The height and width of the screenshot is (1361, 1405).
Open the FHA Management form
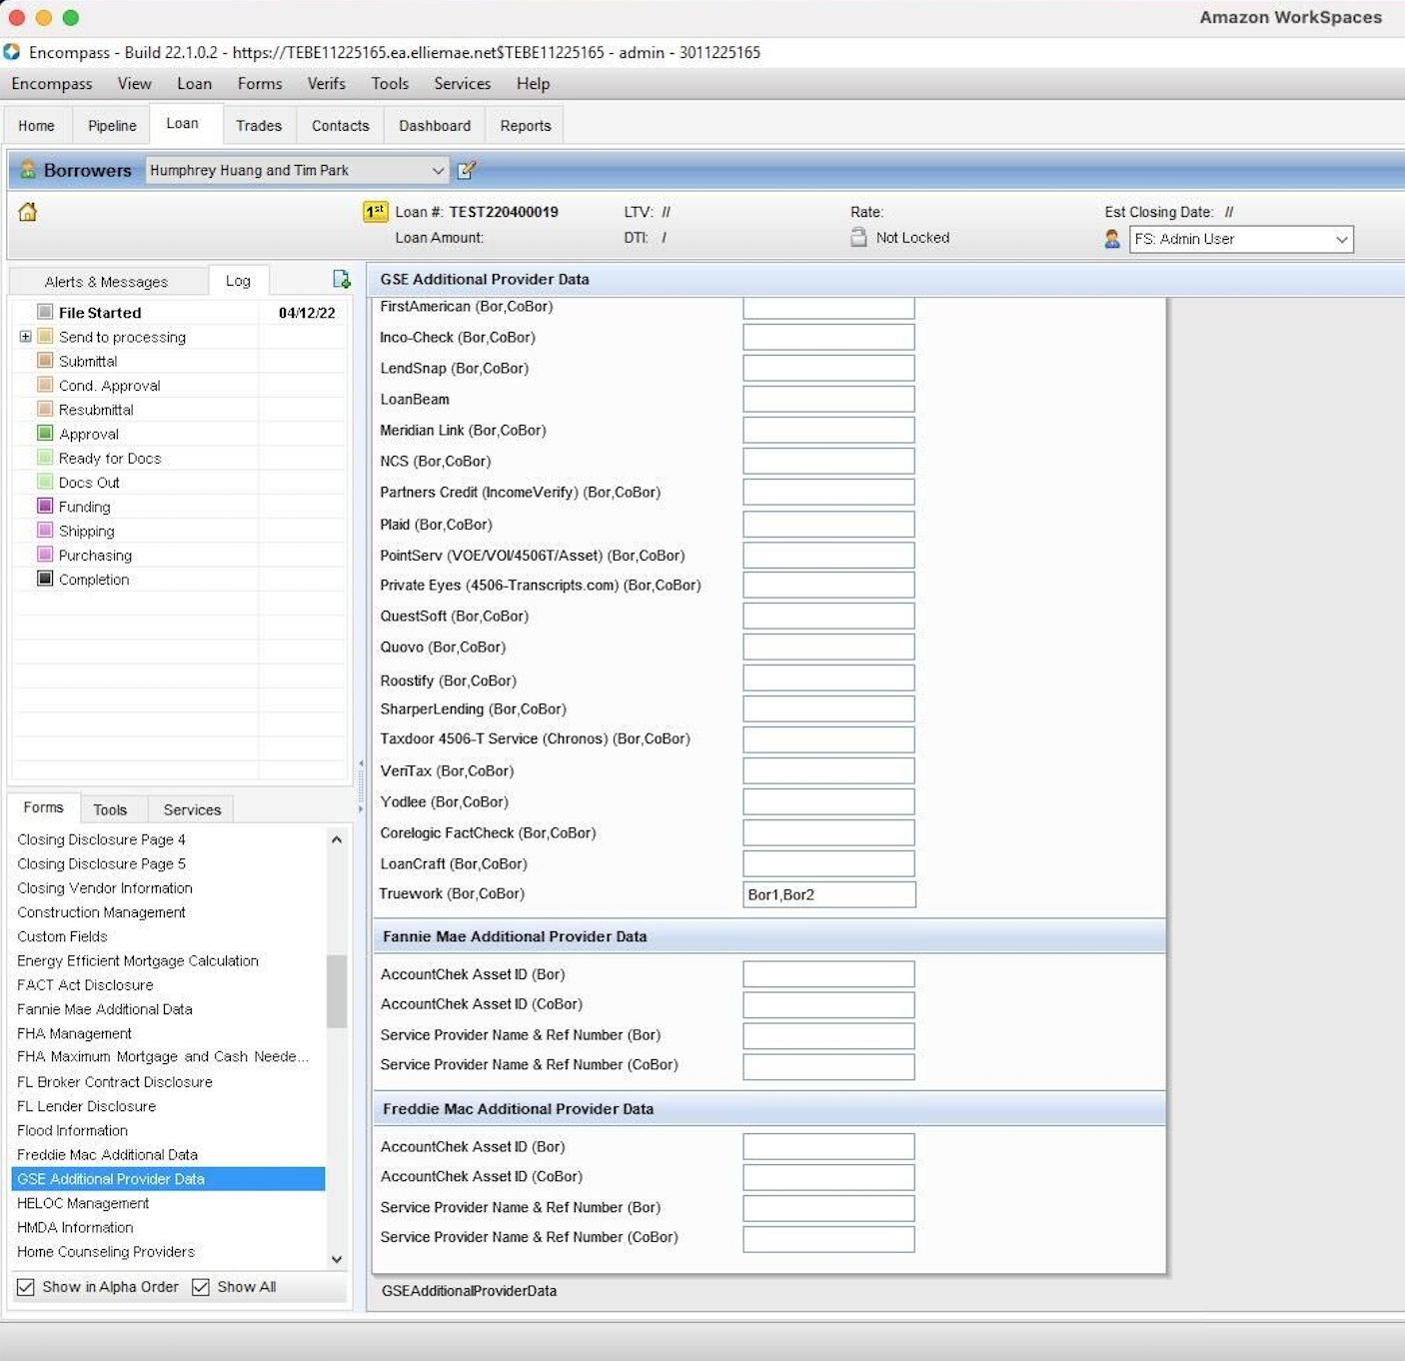[74, 1033]
